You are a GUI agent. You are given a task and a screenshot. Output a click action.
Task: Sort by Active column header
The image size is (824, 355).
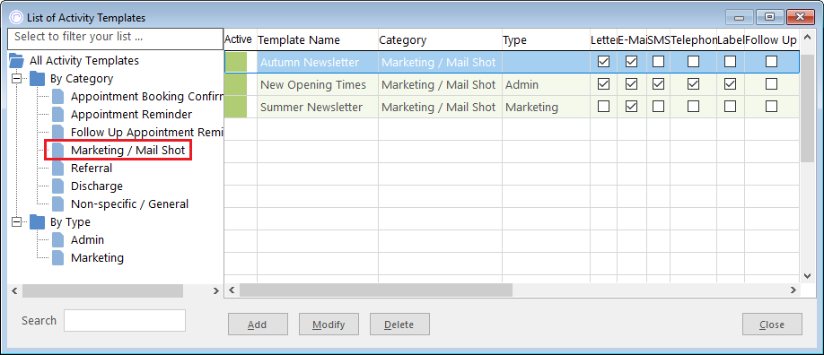click(x=241, y=40)
